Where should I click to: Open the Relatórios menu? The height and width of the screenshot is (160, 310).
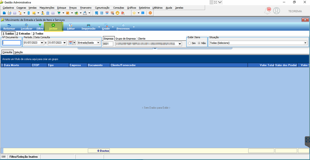pyautogui.click(x=144, y=8)
